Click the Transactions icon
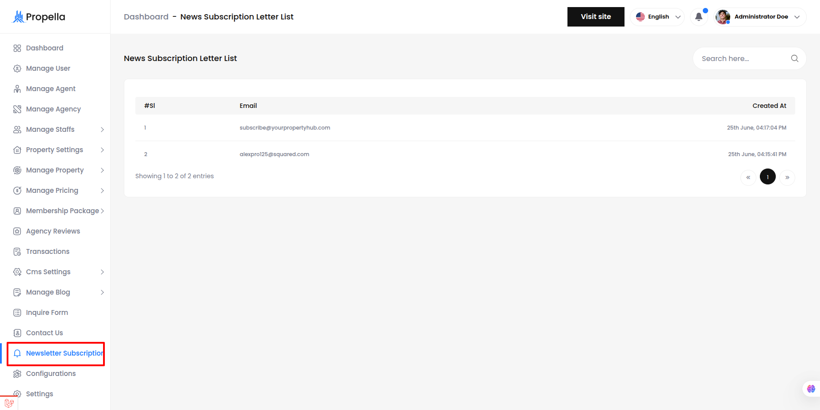Screen dimensions: 820x410 click(17, 252)
